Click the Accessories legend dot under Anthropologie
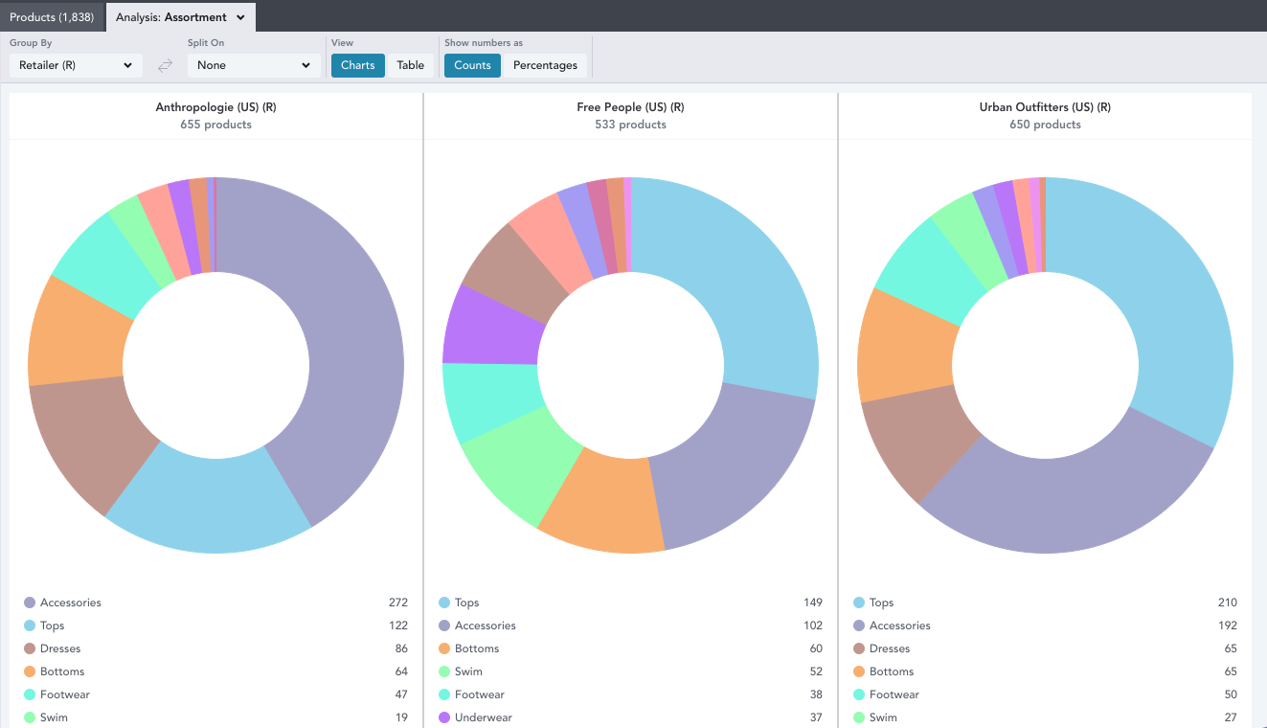1267x728 pixels. [x=30, y=603]
